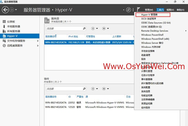Select Hyper-V in sidebar

20,36
